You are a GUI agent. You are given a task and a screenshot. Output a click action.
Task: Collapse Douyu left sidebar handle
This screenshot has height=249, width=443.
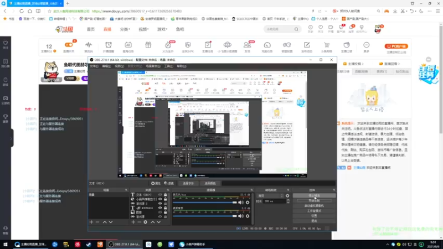click(x=11, y=138)
